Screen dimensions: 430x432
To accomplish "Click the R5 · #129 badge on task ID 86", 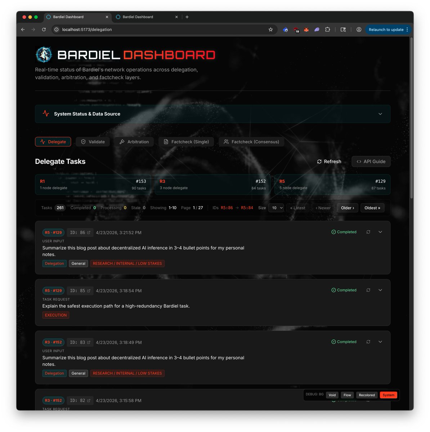I will click(x=53, y=233).
